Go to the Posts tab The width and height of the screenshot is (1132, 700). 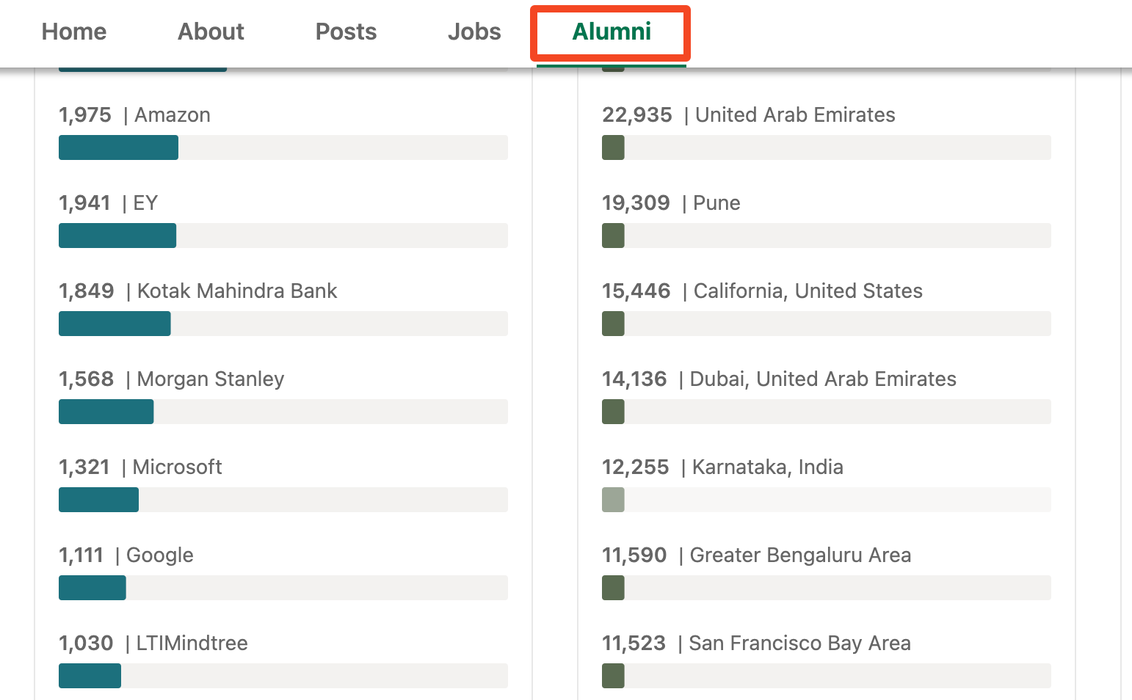[x=346, y=32]
